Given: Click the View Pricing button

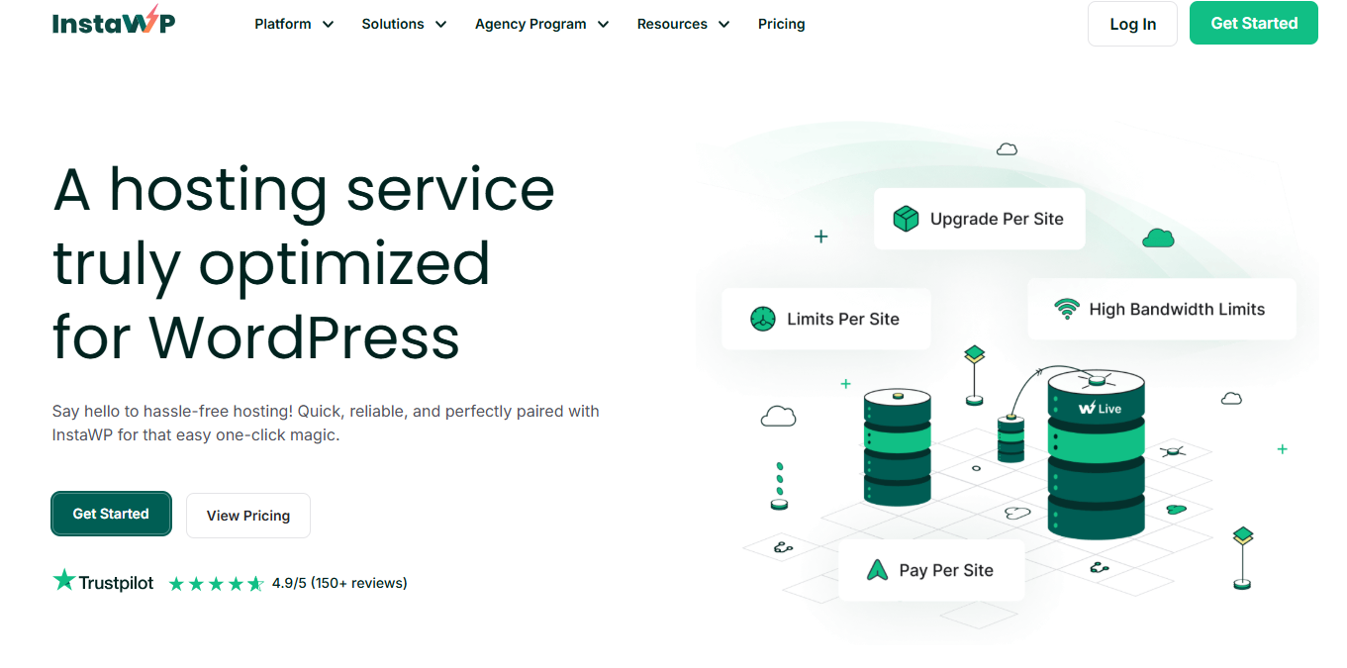Looking at the screenshot, I should point(248,516).
